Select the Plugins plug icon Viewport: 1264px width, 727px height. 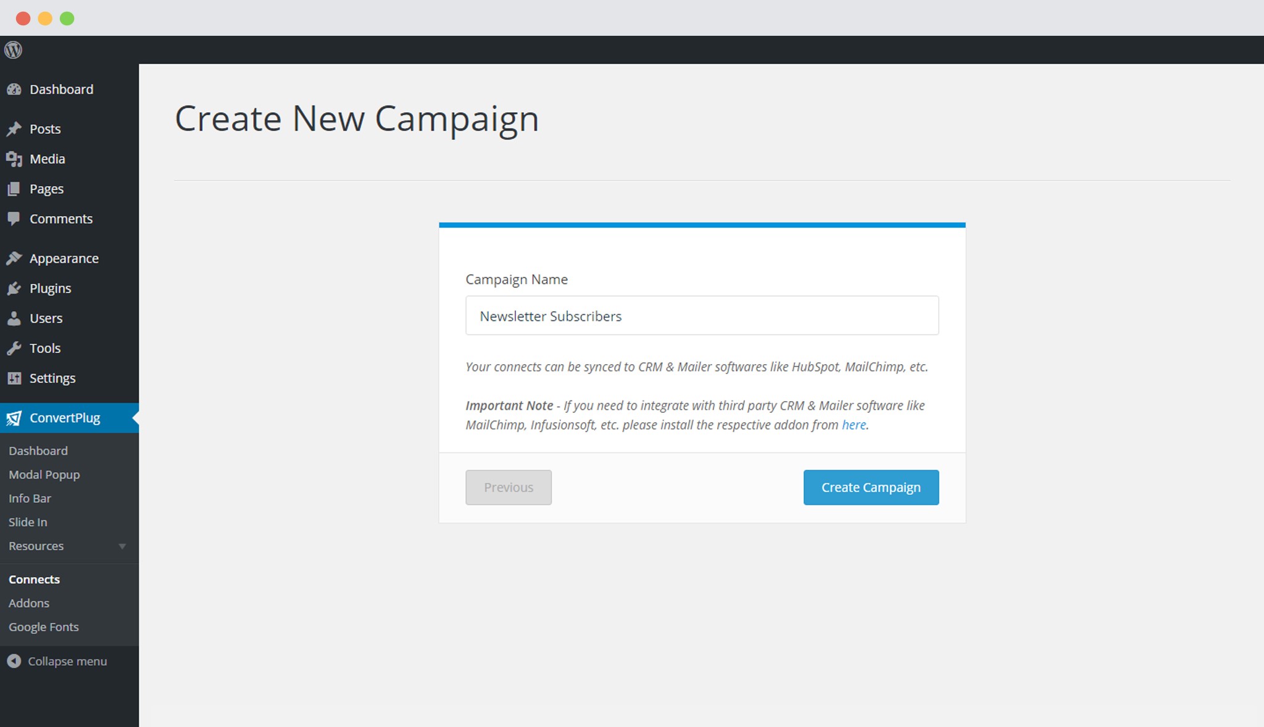(14, 288)
